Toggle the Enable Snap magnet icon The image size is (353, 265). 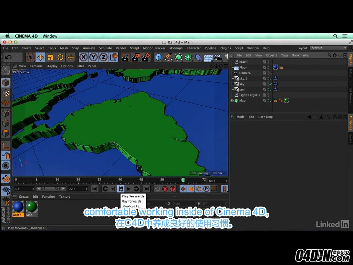click(x=6, y=178)
